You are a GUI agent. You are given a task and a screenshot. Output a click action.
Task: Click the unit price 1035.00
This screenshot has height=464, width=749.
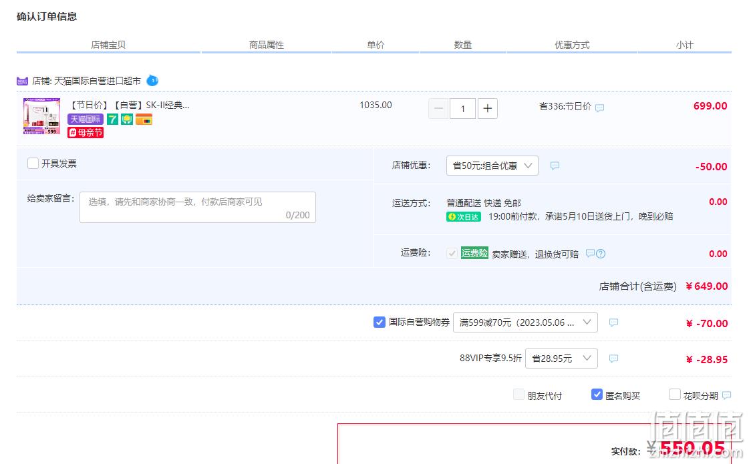376,105
